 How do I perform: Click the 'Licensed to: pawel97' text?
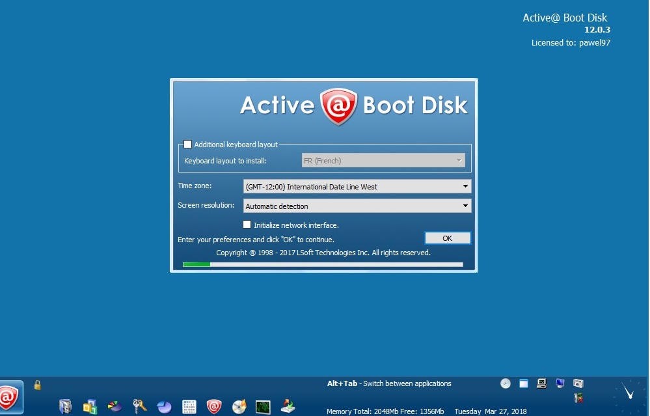[x=571, y=43]
